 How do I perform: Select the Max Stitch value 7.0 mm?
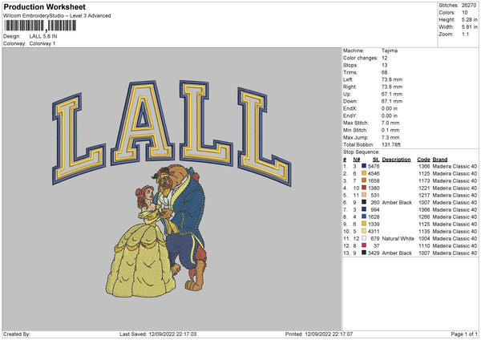[x=390, y=123]
